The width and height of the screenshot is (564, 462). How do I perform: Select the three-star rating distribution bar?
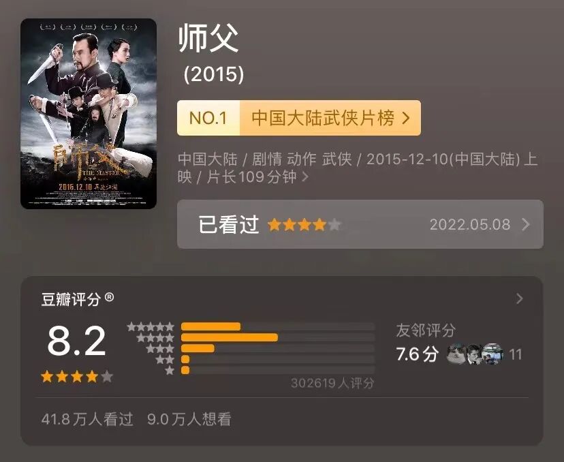click(x=278, y=348)
